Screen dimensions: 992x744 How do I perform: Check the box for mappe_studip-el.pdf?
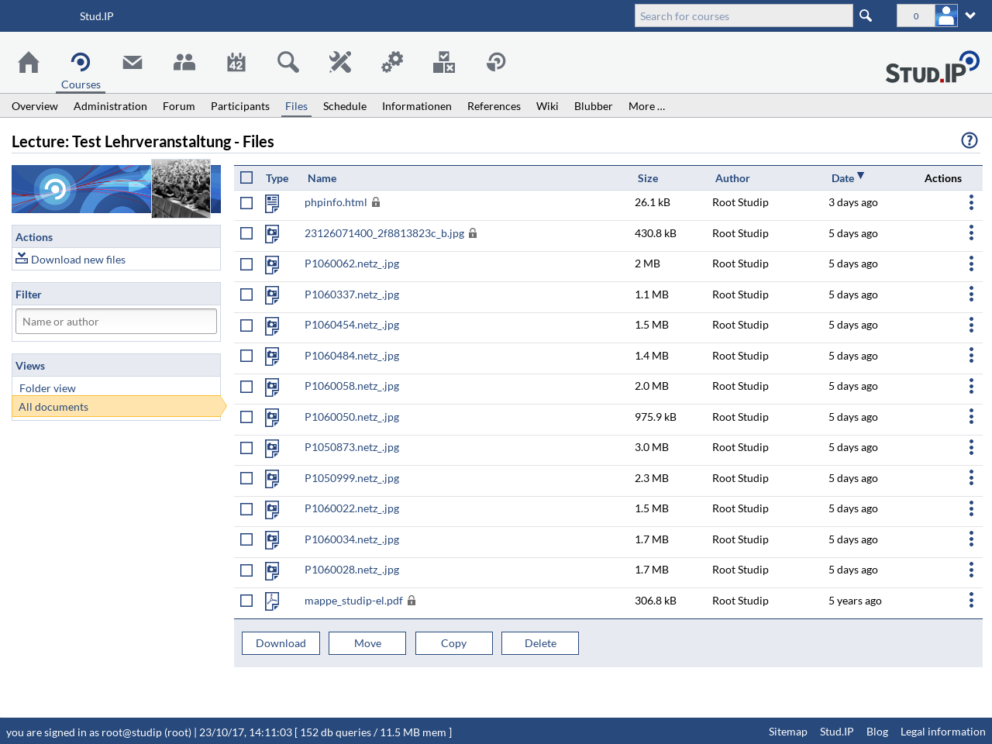pos(246,601)
